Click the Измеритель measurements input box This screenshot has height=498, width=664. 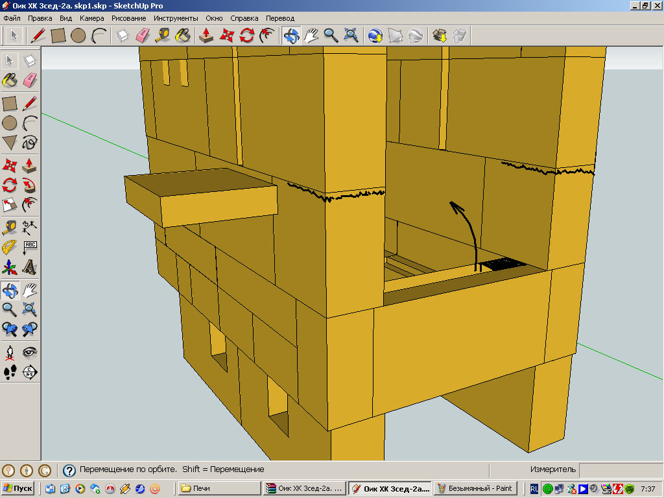[x=619, y=469]
